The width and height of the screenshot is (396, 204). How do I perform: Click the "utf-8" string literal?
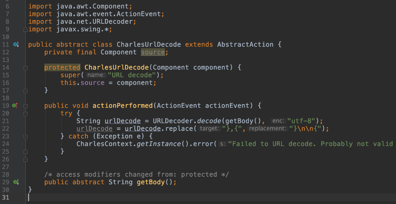click(x=302, y=121)
